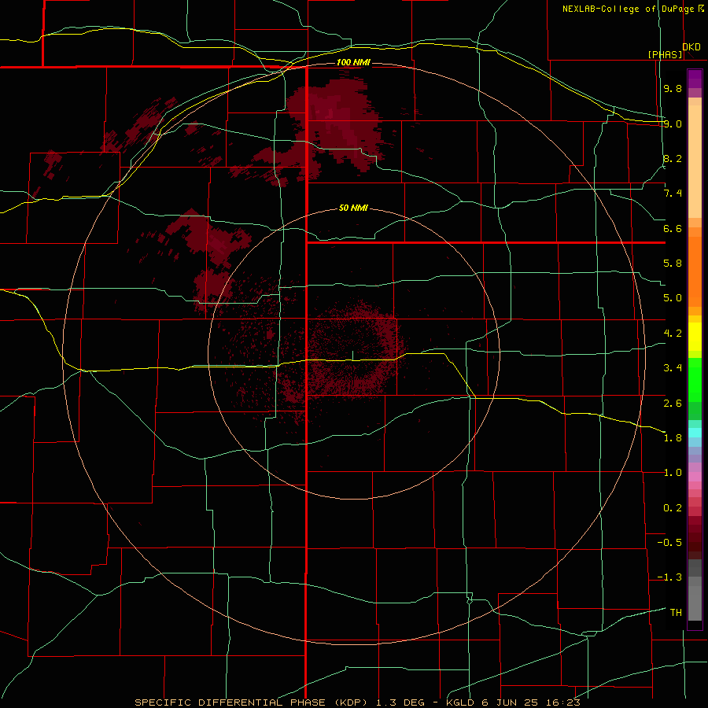708x708 pixels.
Task: Pick the bright orange color bar segment
Action: (x=695, y=272)
